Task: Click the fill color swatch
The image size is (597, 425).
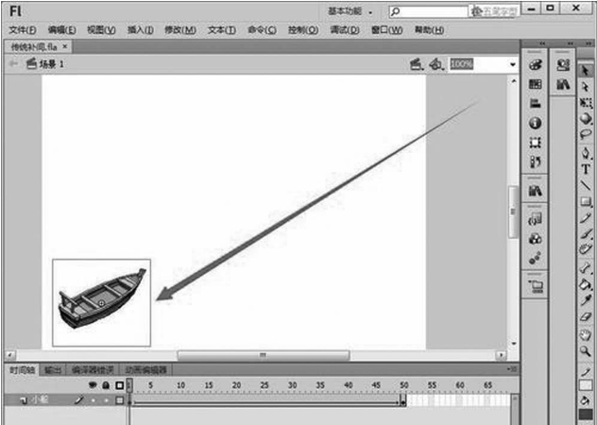Action: [x=586, y=416]
